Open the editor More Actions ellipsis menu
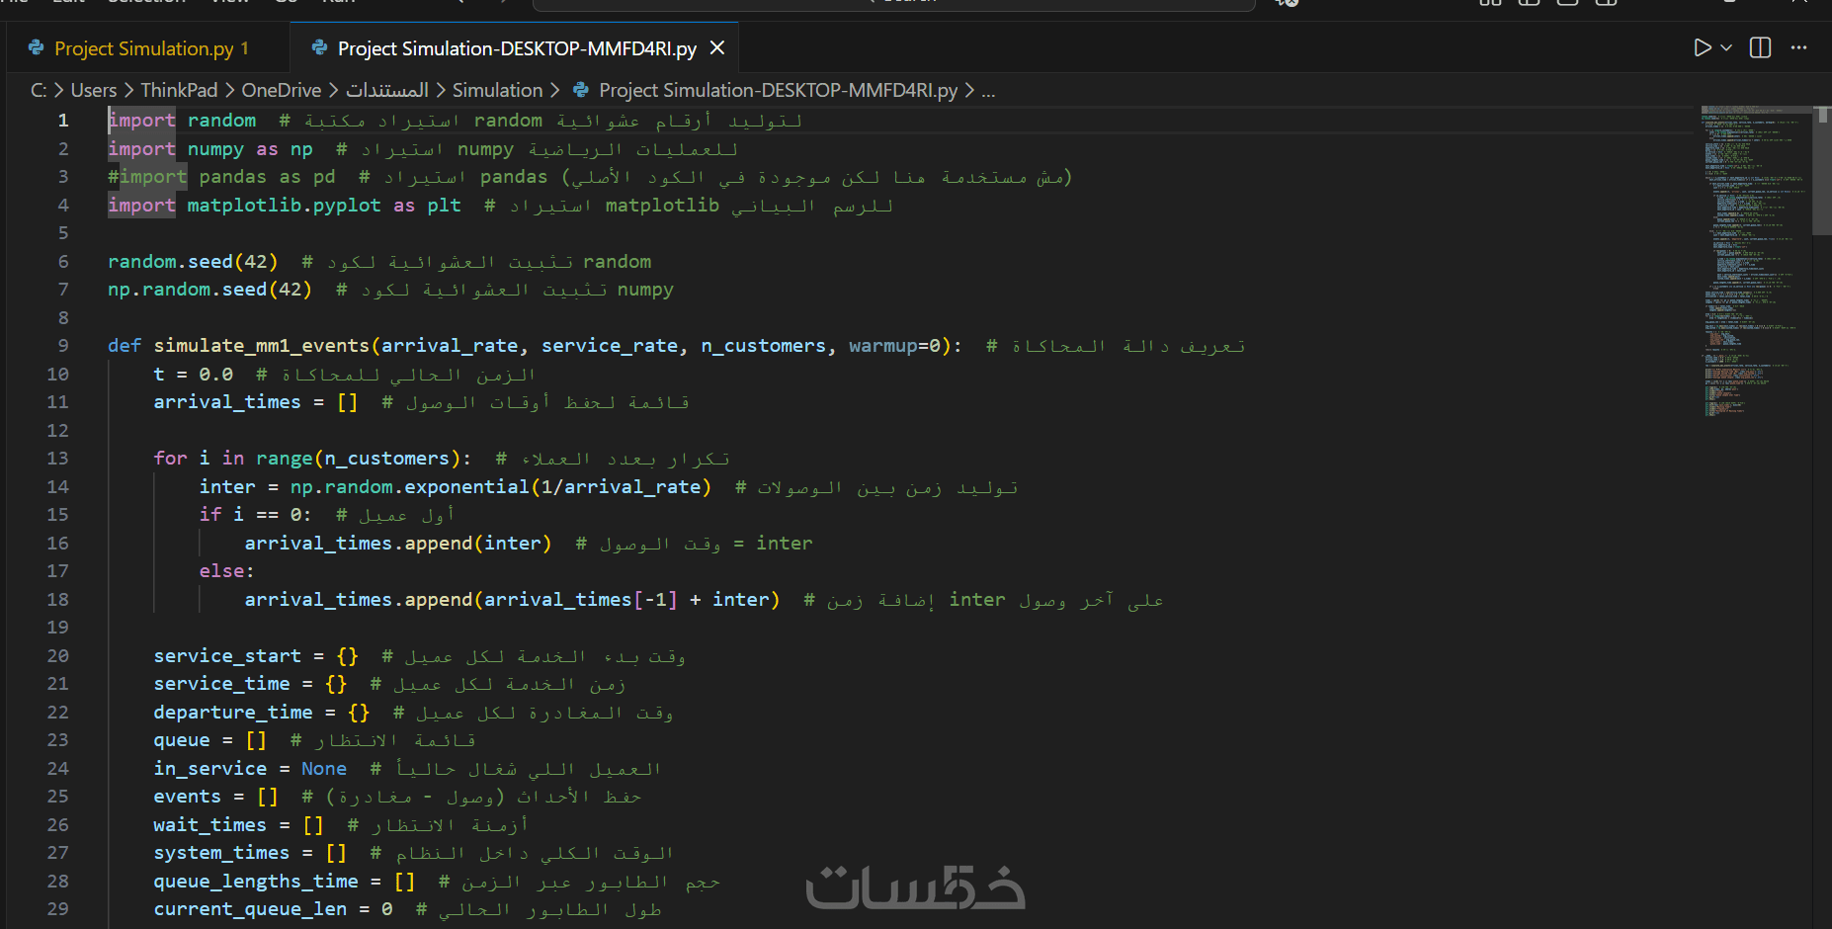Viewport: 1832px width, 929px height. click(x=1798, y=47)
